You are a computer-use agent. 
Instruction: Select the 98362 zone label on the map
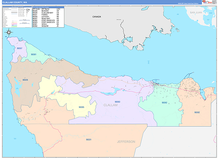(x=164, y=103)
